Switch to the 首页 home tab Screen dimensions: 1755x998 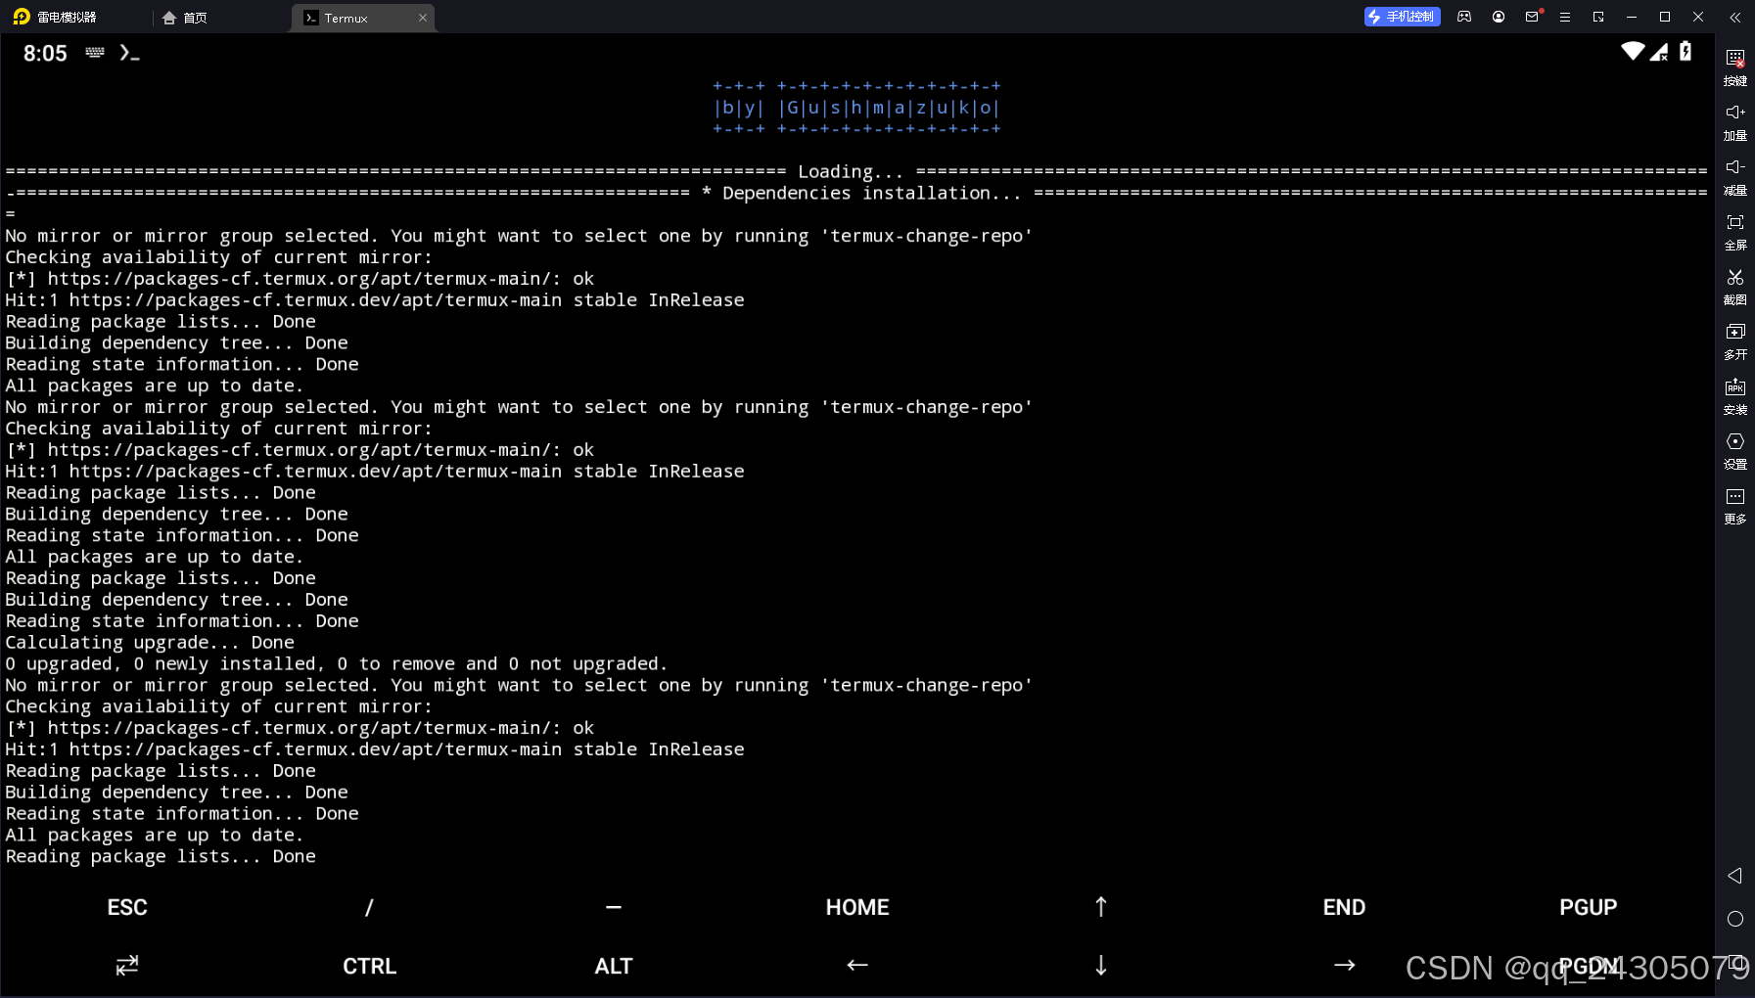coord(185,18)
